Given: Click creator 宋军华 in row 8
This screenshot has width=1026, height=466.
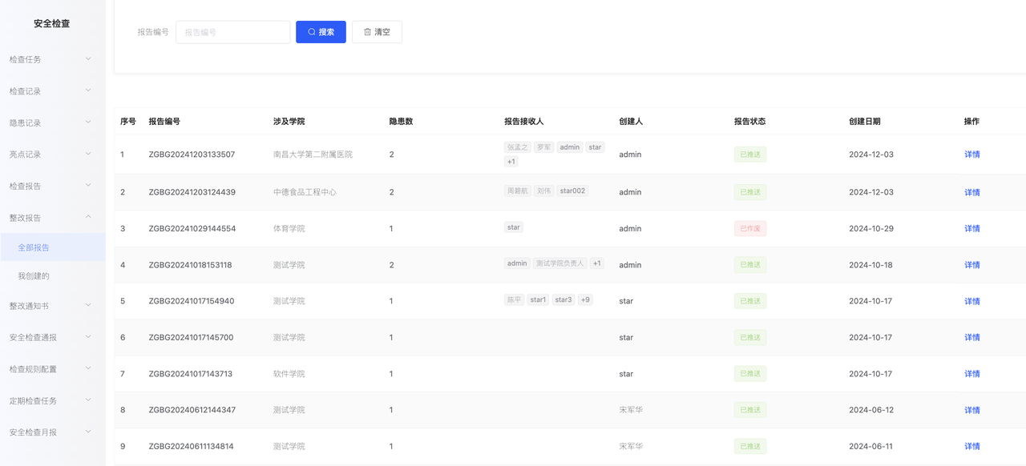Looking at the screenshot, I should [631, 410].
